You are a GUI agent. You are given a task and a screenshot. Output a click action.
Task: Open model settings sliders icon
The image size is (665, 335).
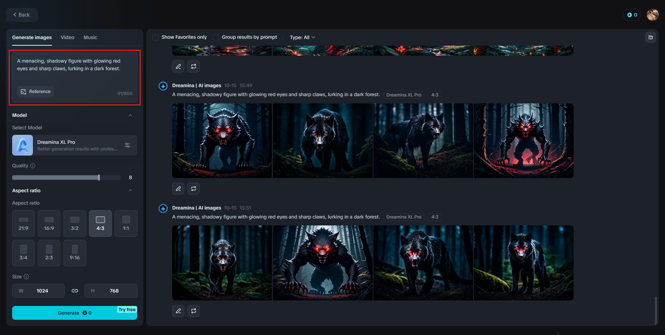(128, 145)
